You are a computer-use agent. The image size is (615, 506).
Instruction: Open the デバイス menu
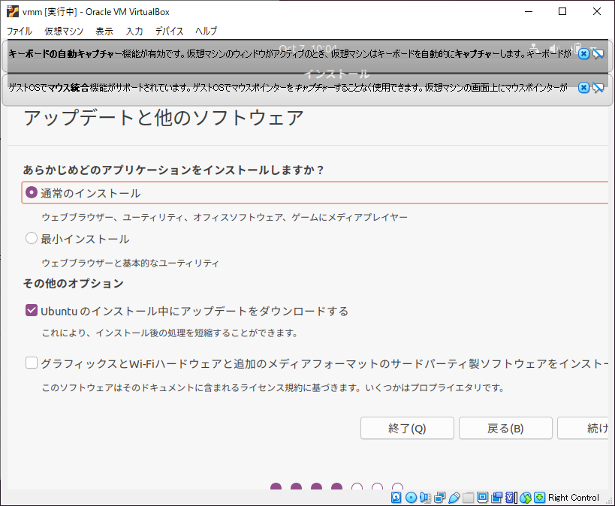(169, 31)
